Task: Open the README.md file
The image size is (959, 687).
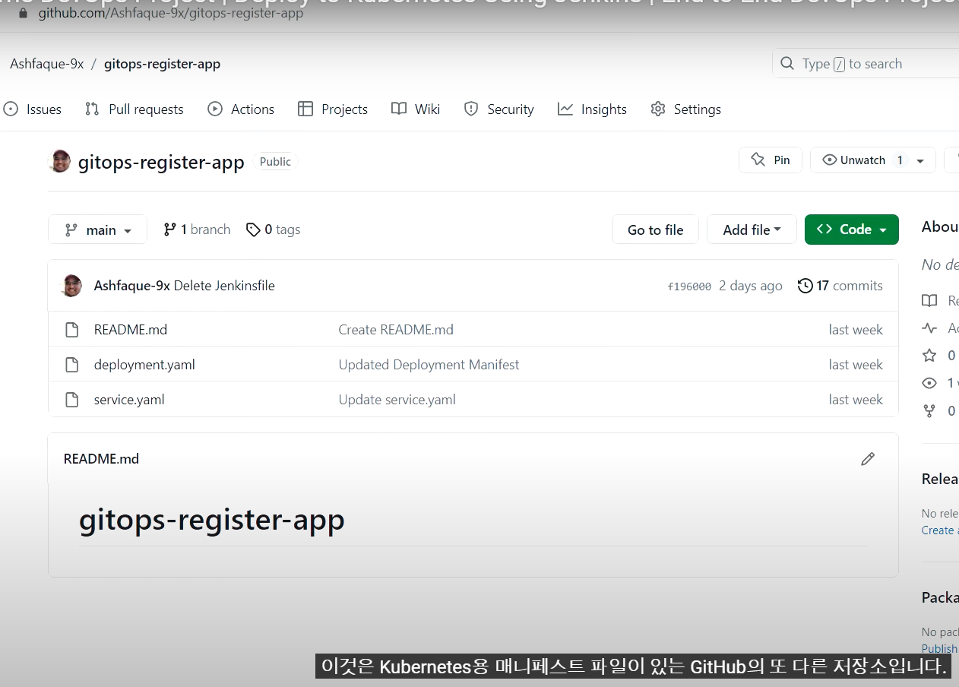Action: (x=131, y=330)
